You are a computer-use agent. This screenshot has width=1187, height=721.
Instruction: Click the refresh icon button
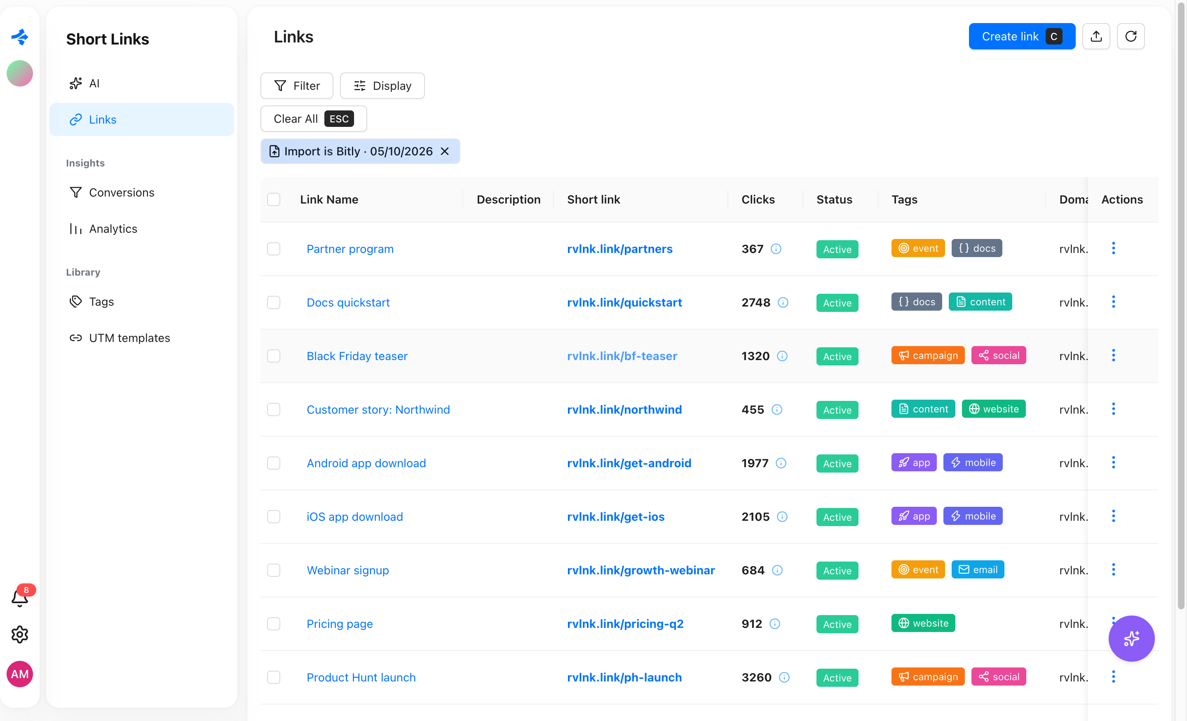(1131, 36)
